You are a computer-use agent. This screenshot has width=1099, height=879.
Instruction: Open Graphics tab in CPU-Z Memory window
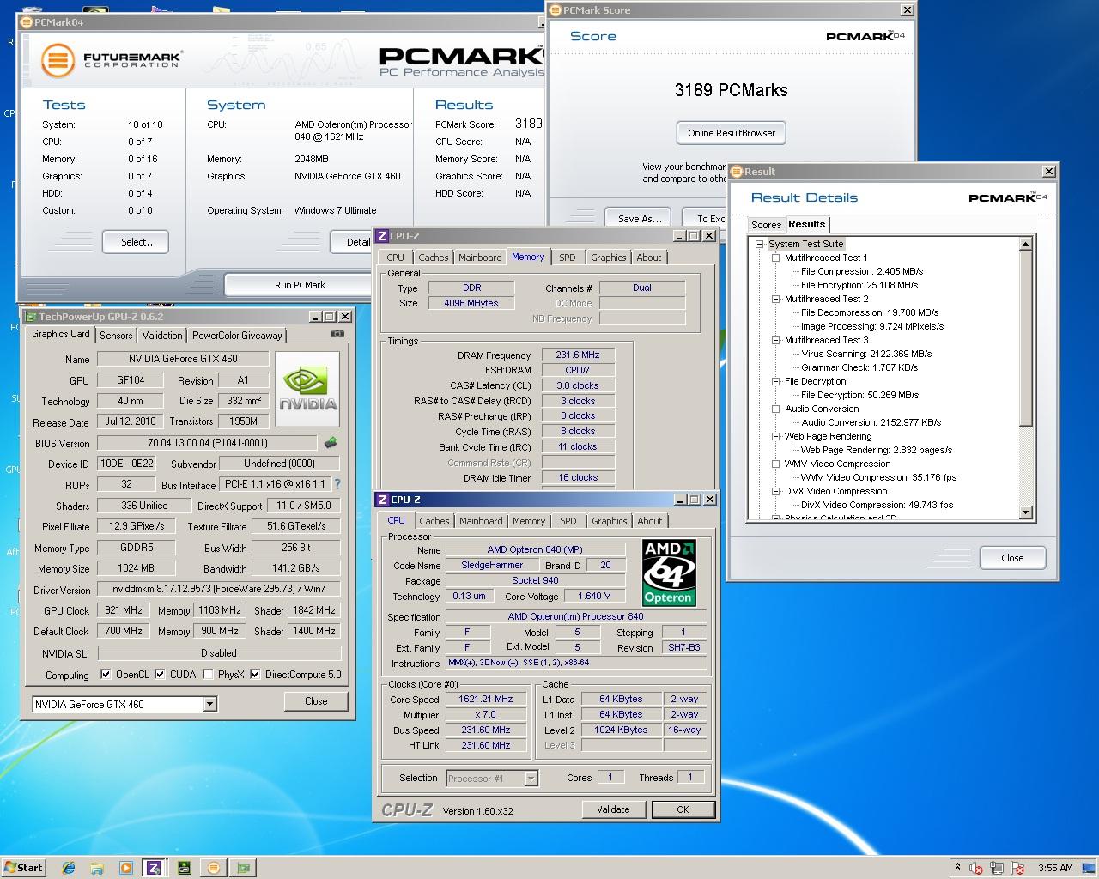click(x=609, y=258)
